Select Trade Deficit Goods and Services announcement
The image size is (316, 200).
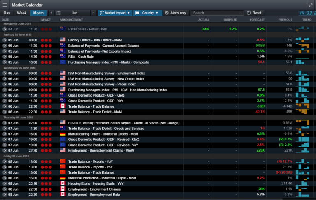106,129
